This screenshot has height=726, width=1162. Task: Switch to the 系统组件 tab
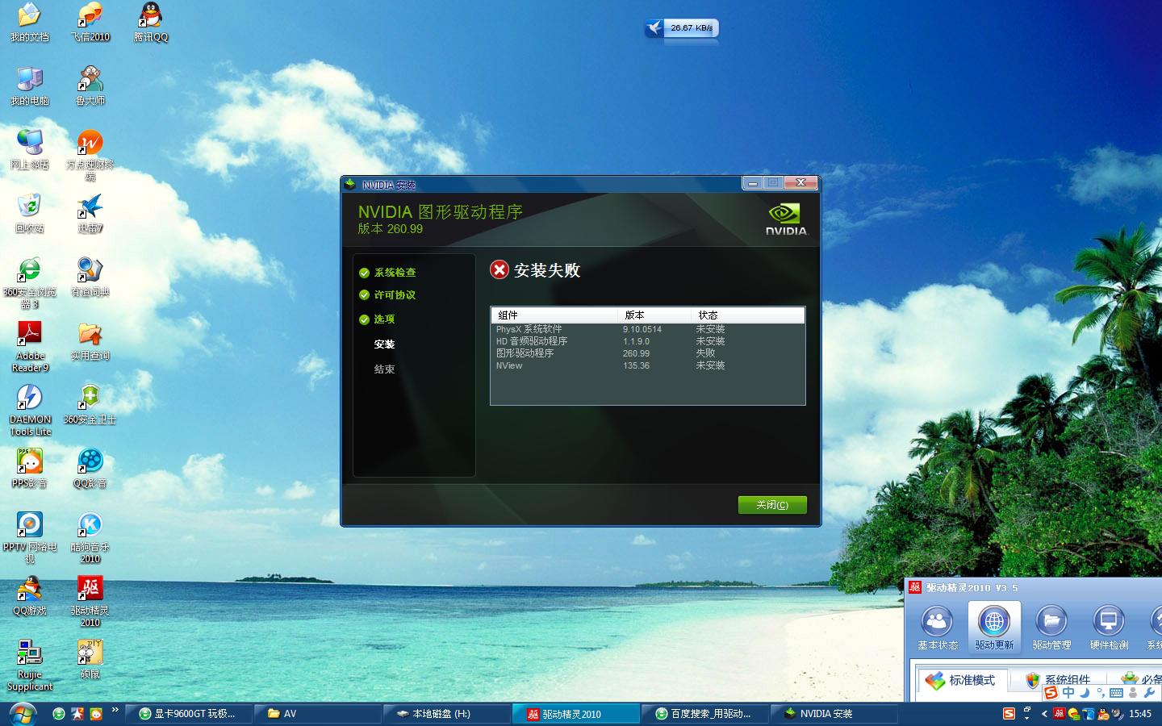click(x=1058, y=680)
